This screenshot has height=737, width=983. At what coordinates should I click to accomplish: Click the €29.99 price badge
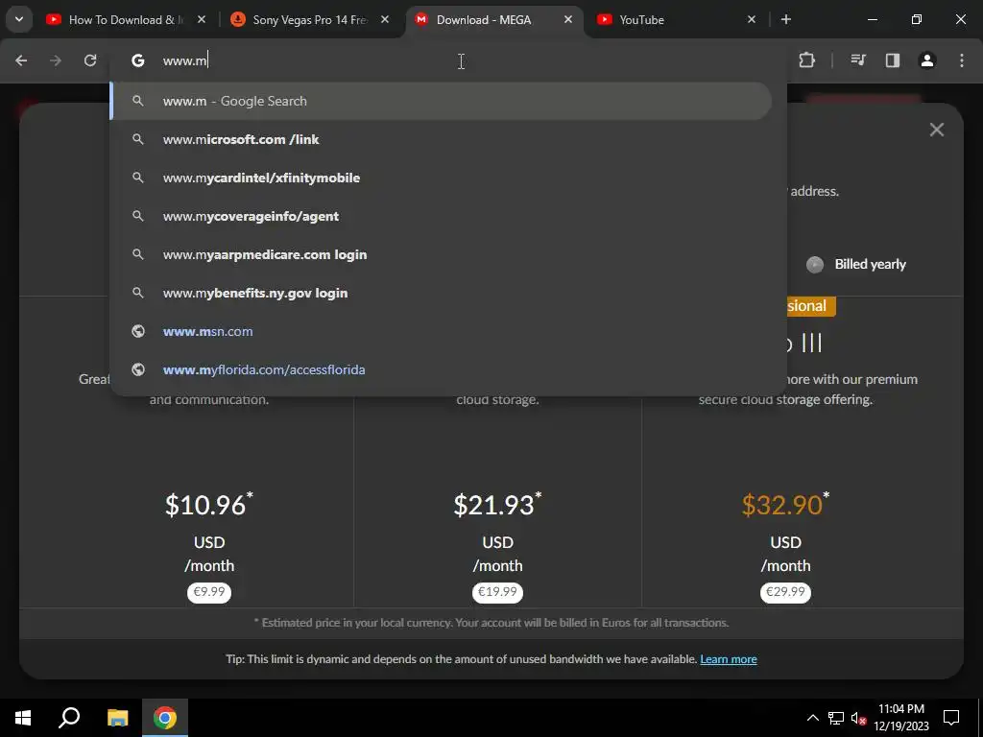(785, 592)
